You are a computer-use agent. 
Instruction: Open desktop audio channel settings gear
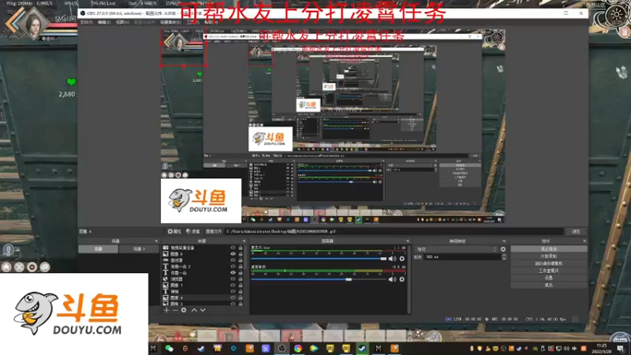coord(401,279)
